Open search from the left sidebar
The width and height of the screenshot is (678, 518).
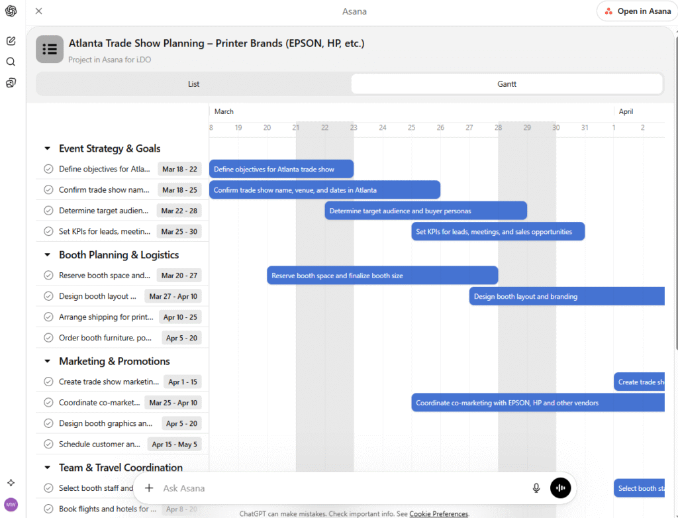point(11,61)
